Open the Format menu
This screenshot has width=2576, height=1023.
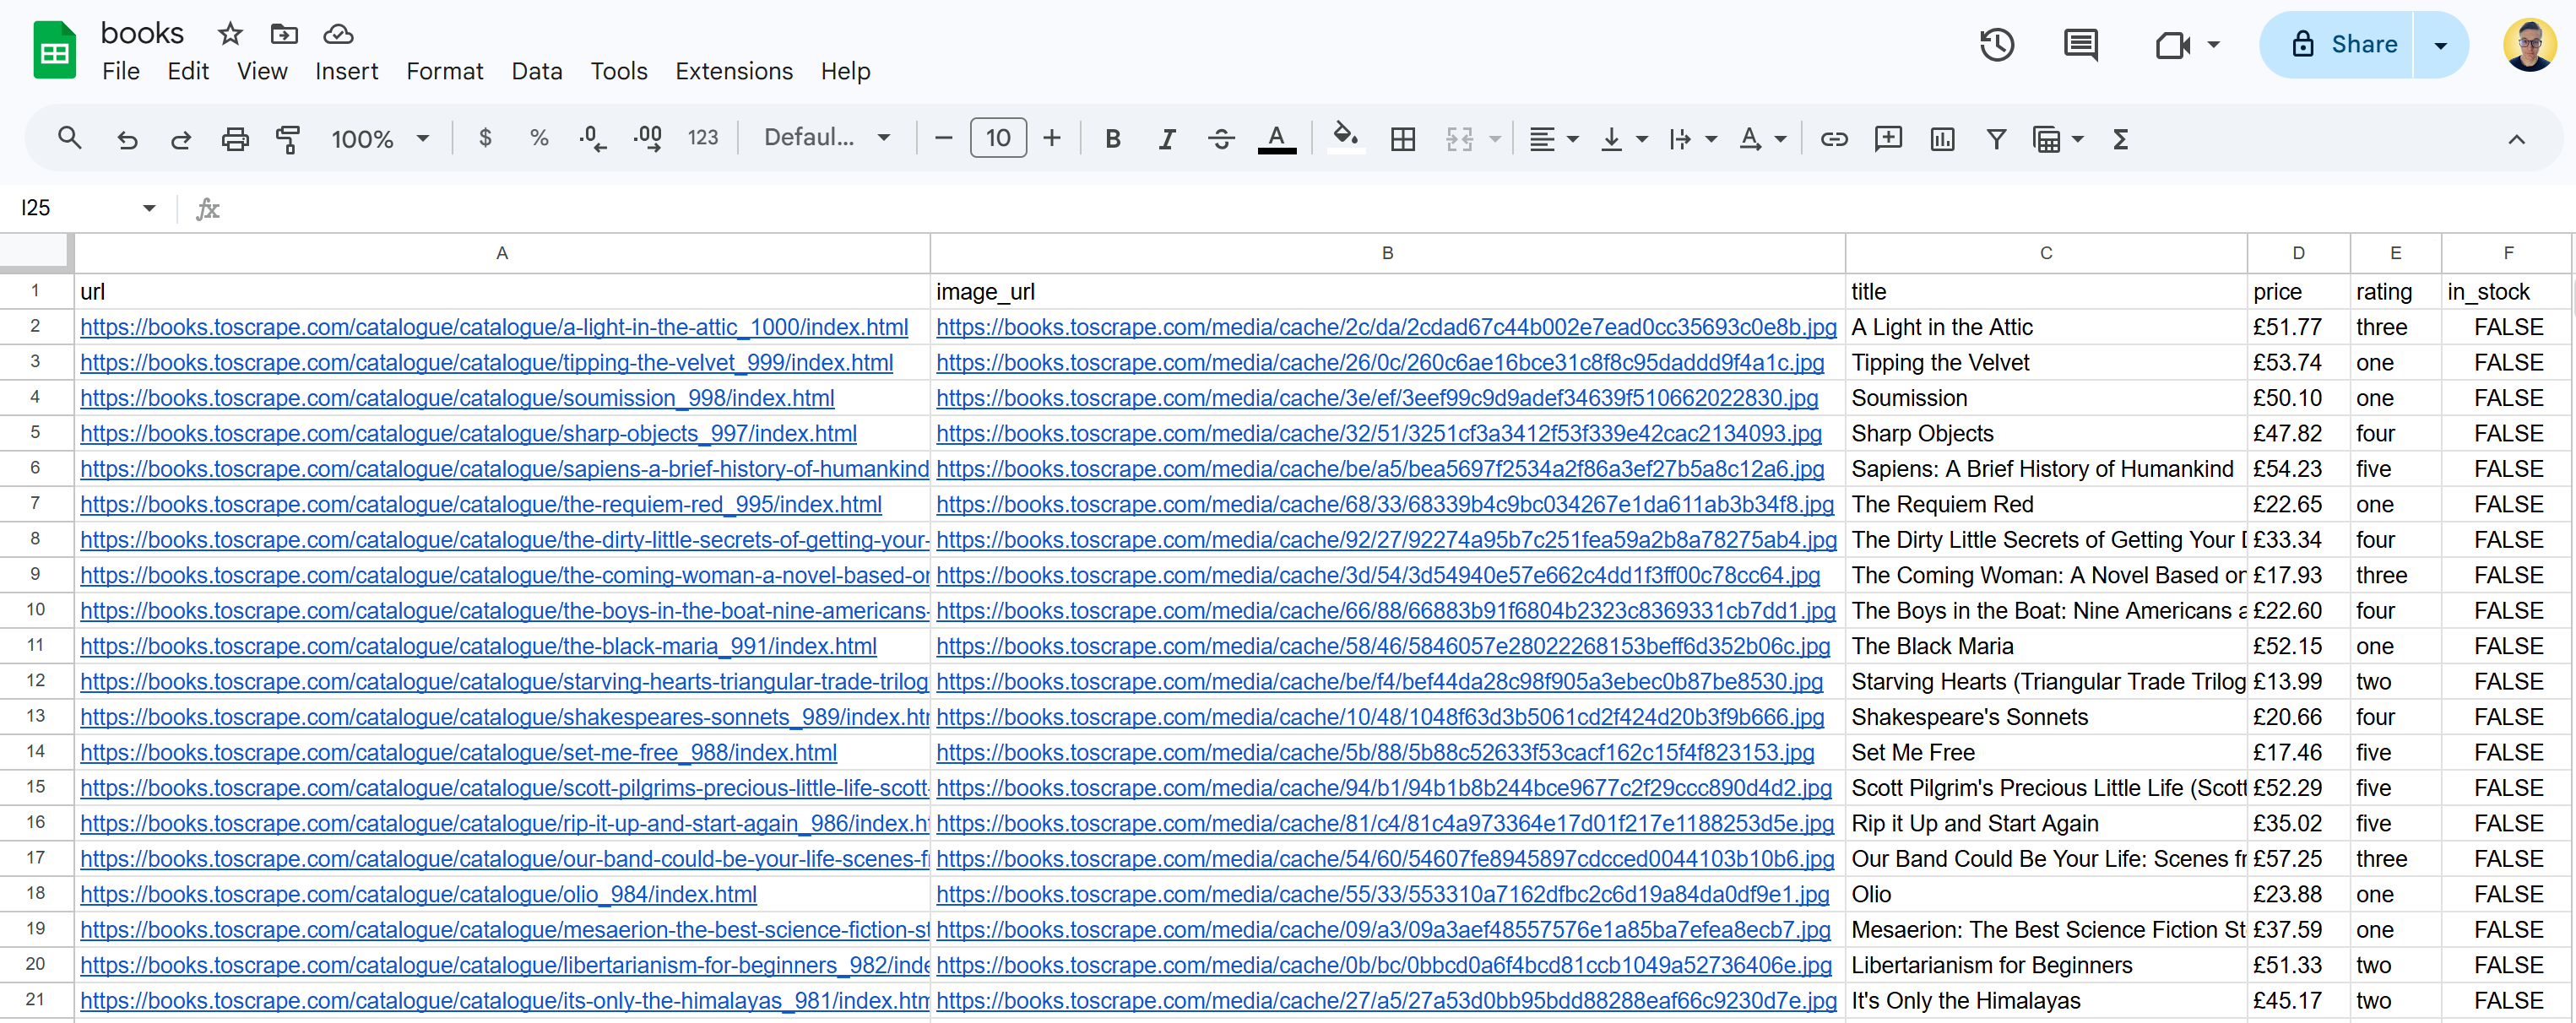tap(444, 71)
